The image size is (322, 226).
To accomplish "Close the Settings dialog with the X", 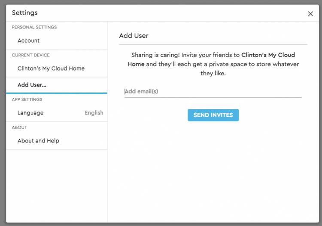I will (x=310, y=14).
